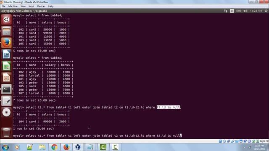Screen dimensions: 269x151
Task: Click the Windows Start orb
Action: tap(5, 147)
